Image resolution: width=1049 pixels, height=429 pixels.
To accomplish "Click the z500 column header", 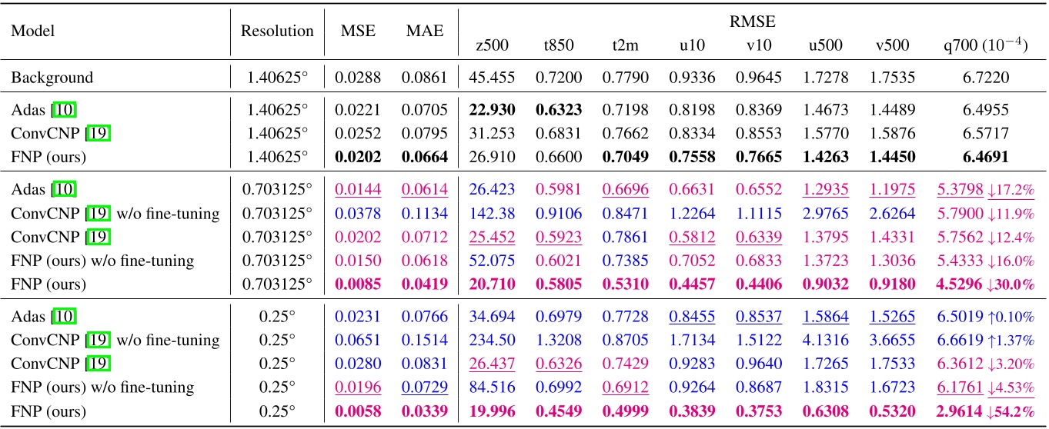I will 493,45.
